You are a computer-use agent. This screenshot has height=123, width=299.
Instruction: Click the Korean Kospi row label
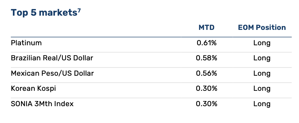[x=33, y=88]
